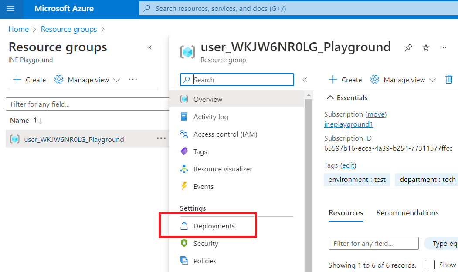Viewport: 458px width, 272px height.
Task: Mark resource group as favorite star
Action: [x=426, y=47]
